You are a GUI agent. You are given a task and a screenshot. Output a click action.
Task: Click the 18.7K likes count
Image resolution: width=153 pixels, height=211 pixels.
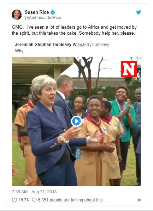[24, 200]
